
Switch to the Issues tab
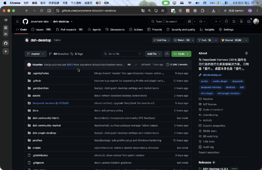click(x=41, y=29)
